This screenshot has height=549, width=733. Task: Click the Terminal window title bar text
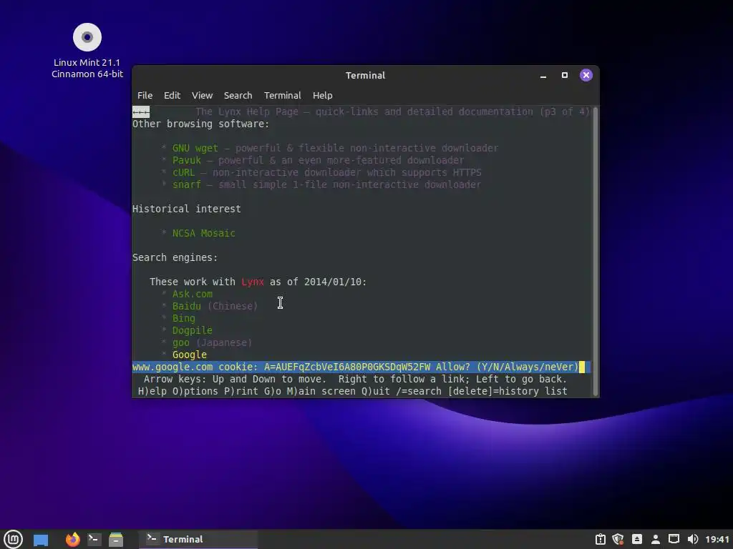(365, 75)
